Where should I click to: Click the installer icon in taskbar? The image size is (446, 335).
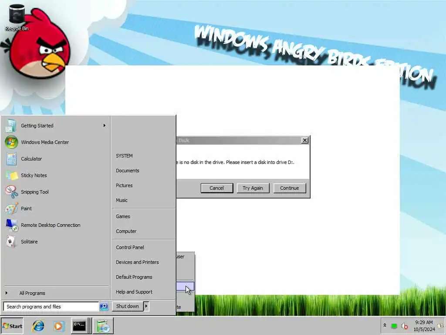[x=103, y=326]
